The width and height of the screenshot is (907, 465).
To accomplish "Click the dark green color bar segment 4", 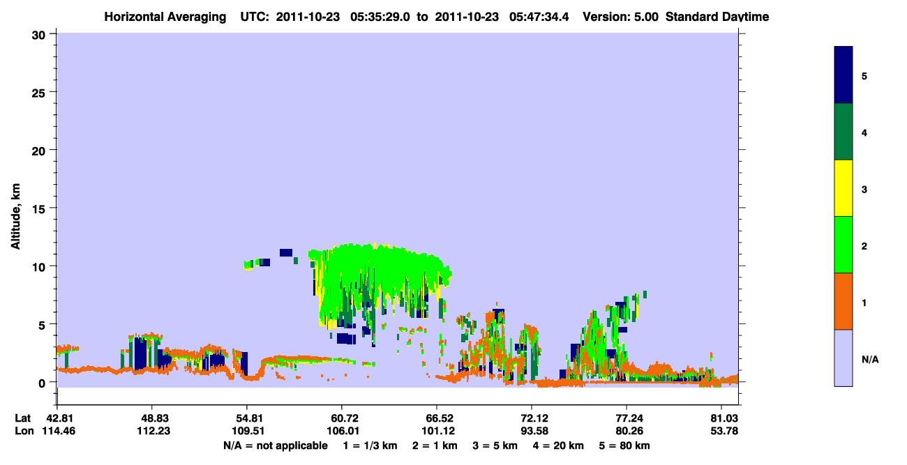I will (844, 132).
